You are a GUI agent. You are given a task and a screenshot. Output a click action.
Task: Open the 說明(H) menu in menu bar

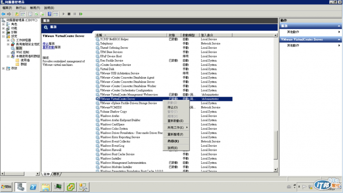[49, 8]
